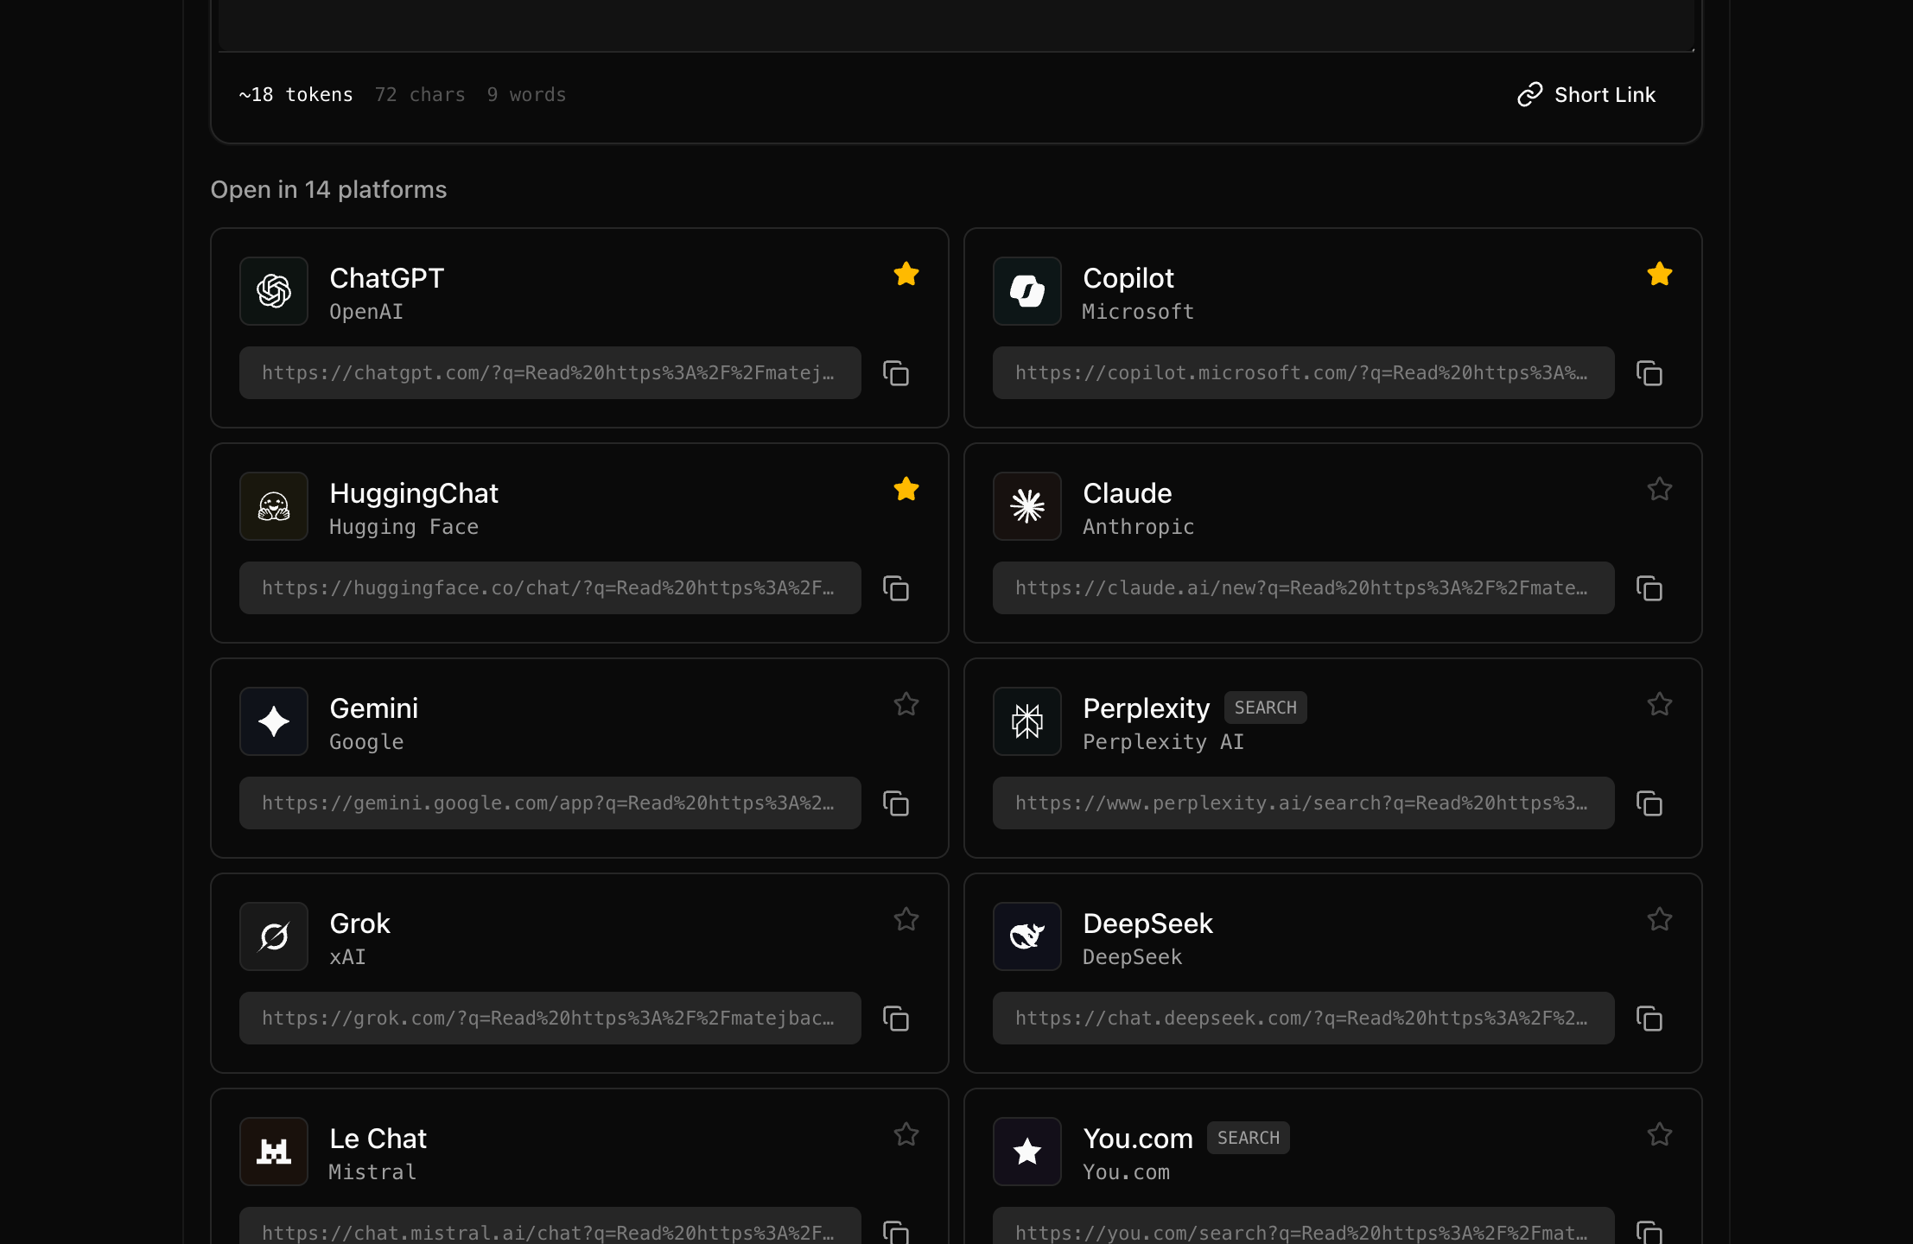Copy the ChatGPT URL
Viewport: 1913px width, 1244px height.
click(x=895, y=373)
